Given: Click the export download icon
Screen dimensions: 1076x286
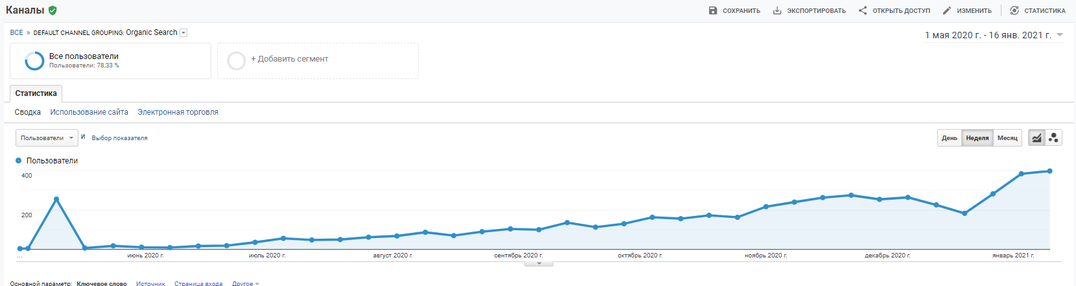Looking at the screenshot, I should pyautogui.click(x=777, y=10).
